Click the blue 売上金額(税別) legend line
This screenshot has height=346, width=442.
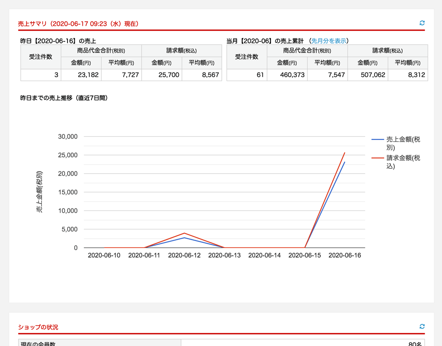coord(378,140)
